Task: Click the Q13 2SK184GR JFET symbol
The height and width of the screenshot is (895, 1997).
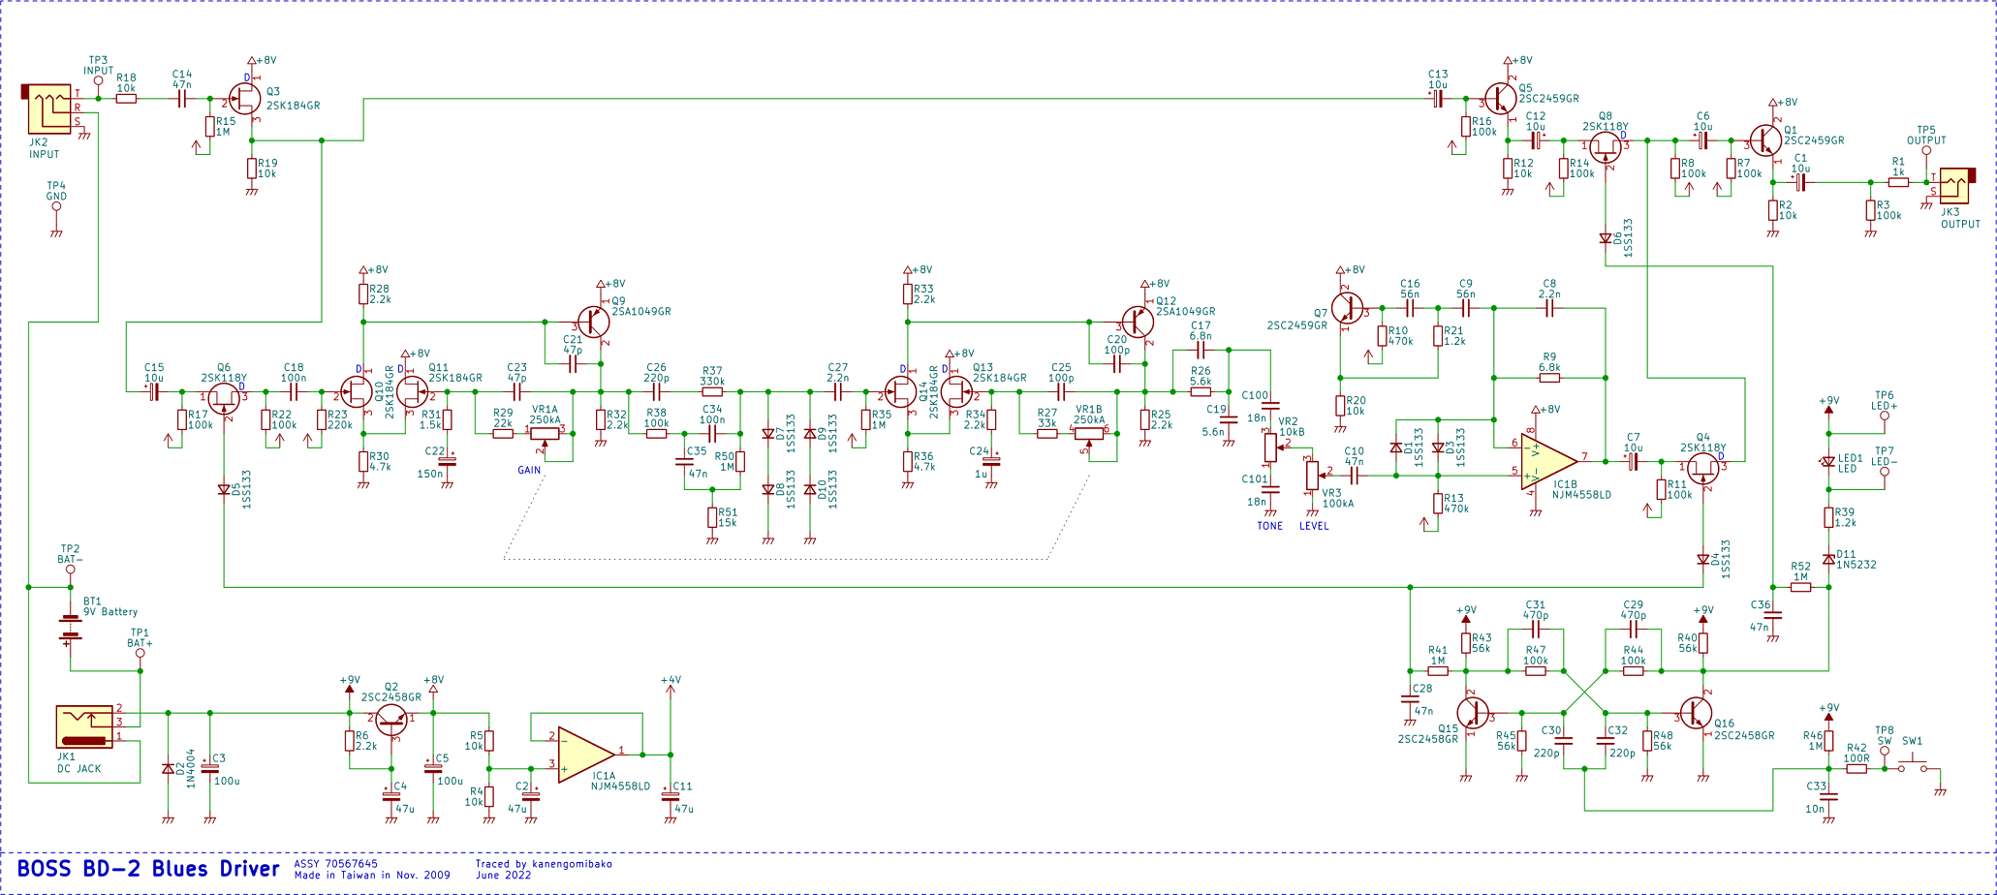Action: (956, 391)
